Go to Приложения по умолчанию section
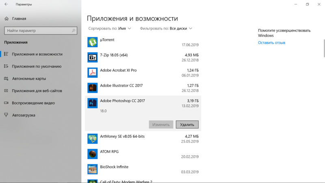325x183 pixels. tap(37, 66)
